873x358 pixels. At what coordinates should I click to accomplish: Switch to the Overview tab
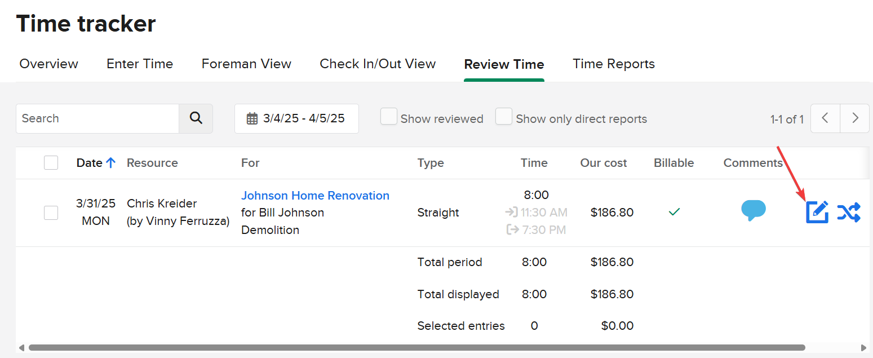pyautogui.click(x=49, y=64)
